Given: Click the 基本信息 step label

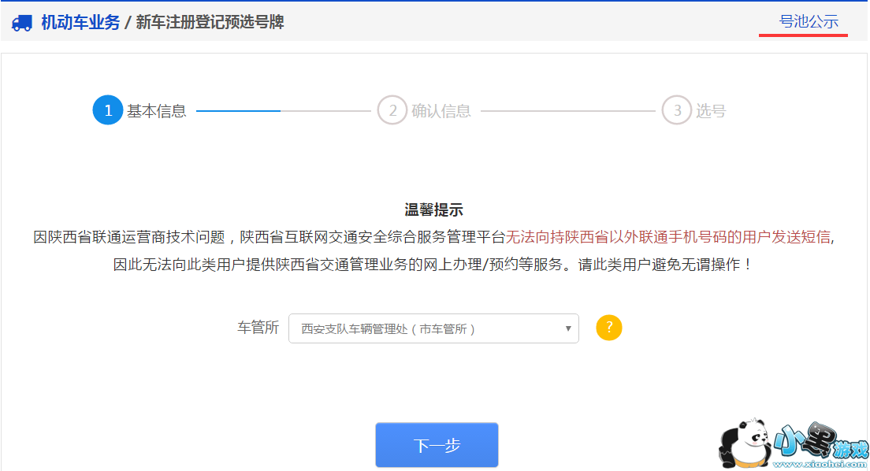Looking at the screenshot, I should (x=157, y=111).
